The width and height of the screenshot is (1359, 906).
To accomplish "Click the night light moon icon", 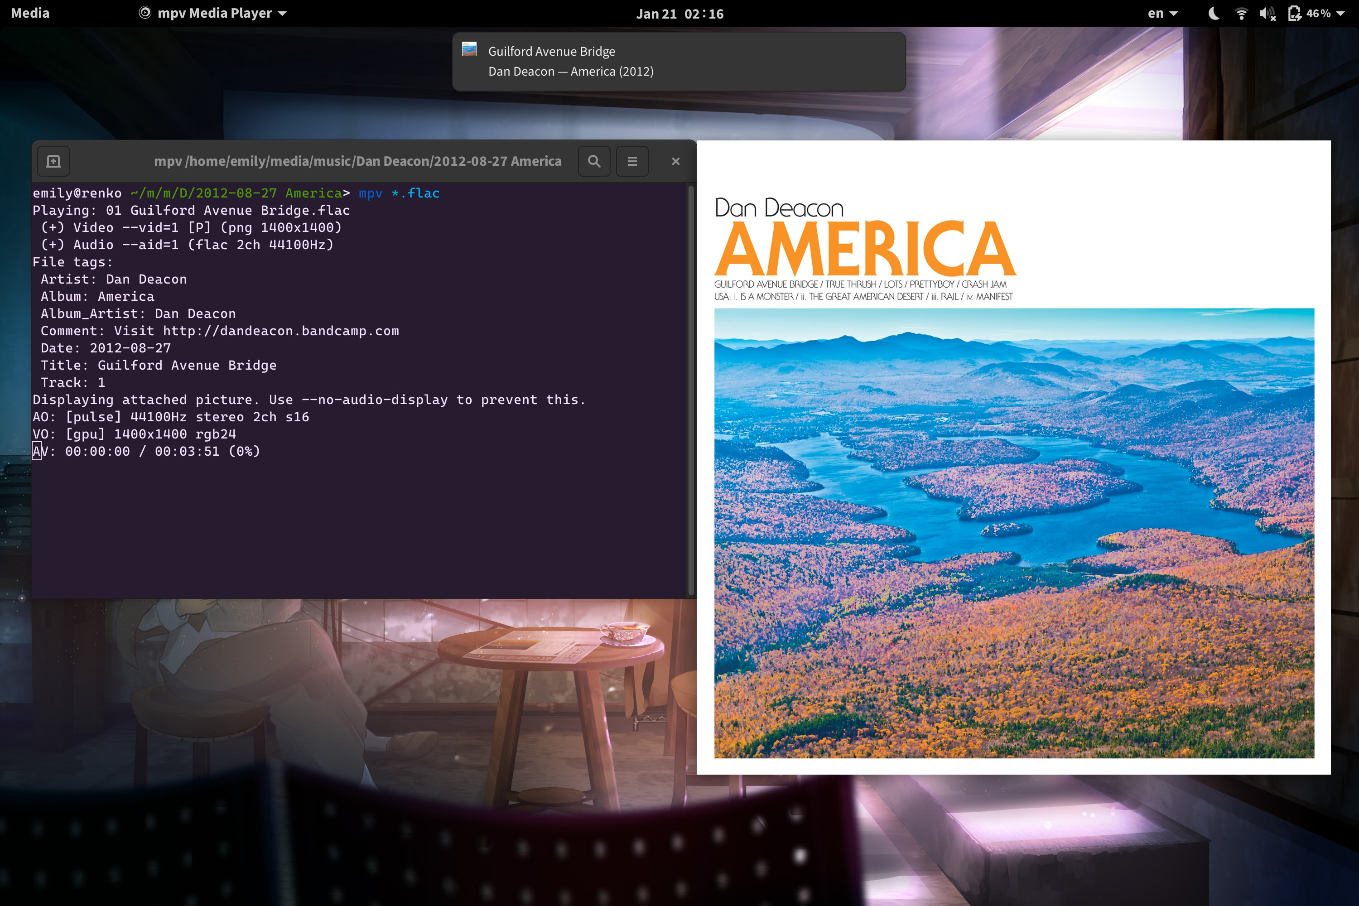I will (1214, 13).
